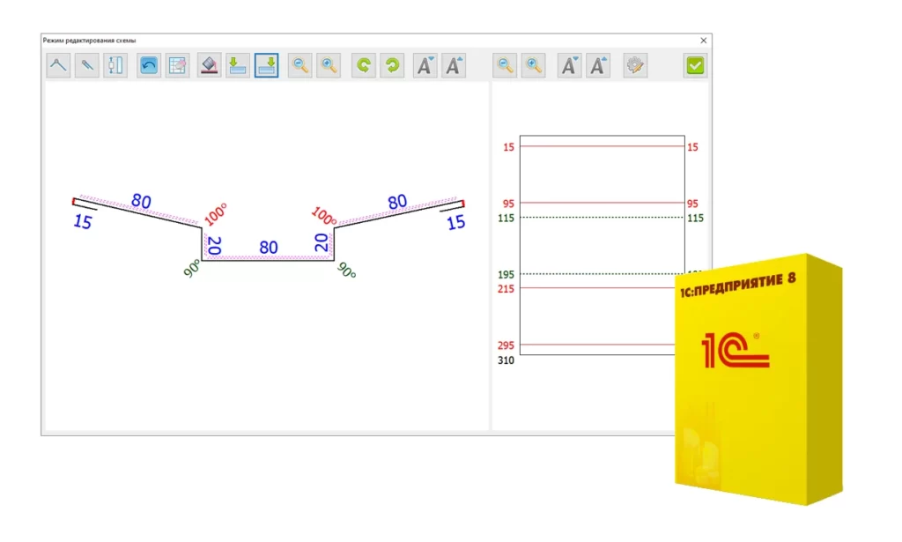This screenshot has height=542, width=902.
Task: Click the right red 100° angle label
Action: (324, 216)
